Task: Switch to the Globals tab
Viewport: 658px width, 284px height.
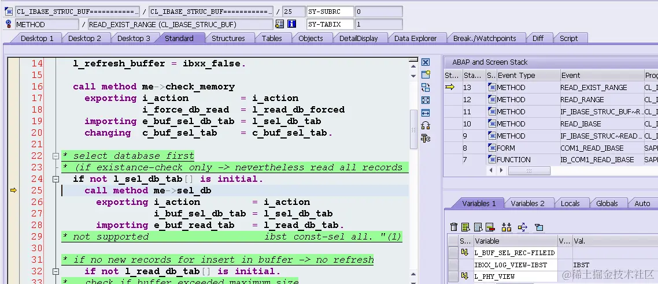Action: coord(607,203)
